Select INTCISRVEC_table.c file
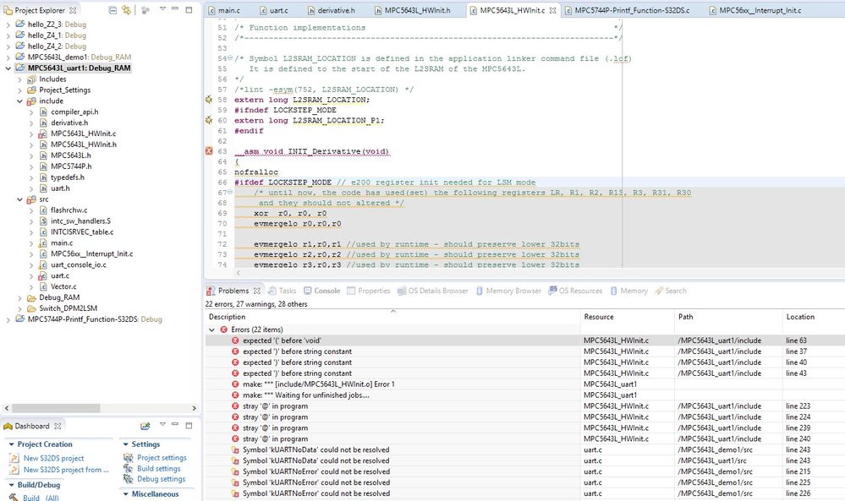 (82, 232)
